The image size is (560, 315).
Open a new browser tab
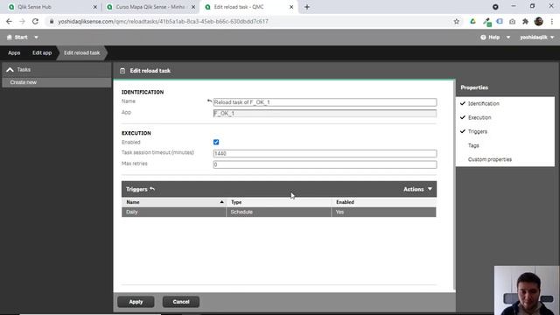pyautogui.click(x=307, y=7)
